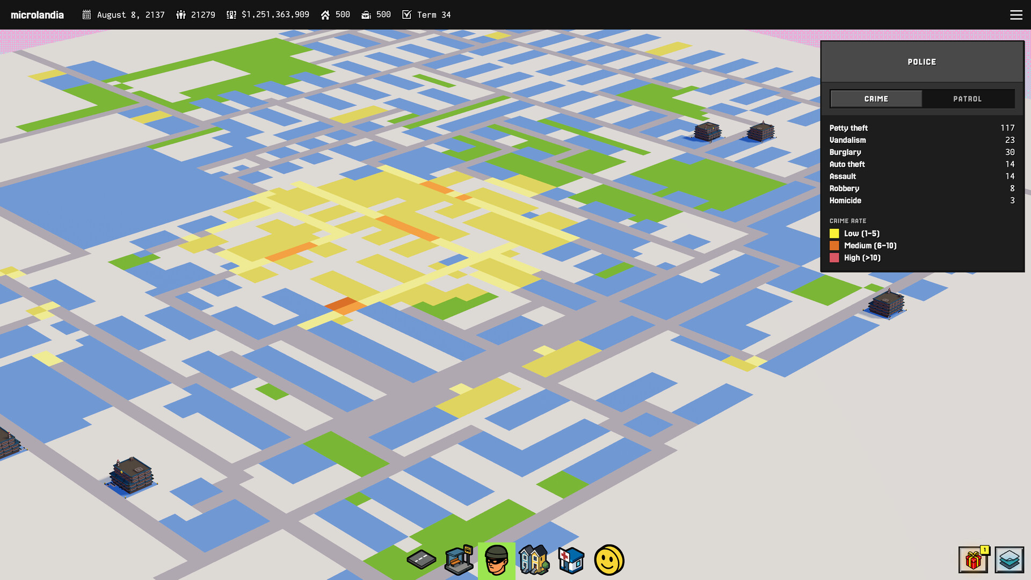
Task: Click the police station below the Police panel
Action: click(x=887, y=303)
